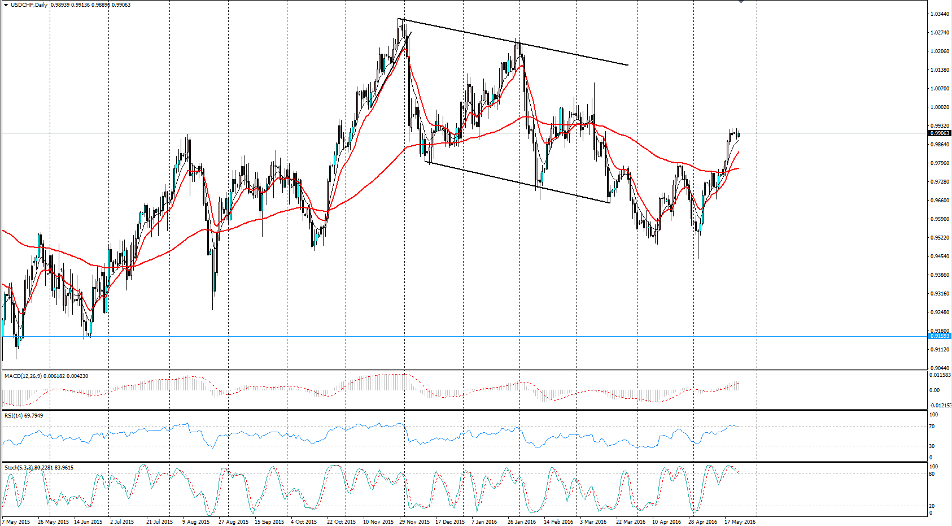This screenshot has width=952, height=526.
Task: Click the 0.93860 price scale label
Action: [x=940, y=275]
